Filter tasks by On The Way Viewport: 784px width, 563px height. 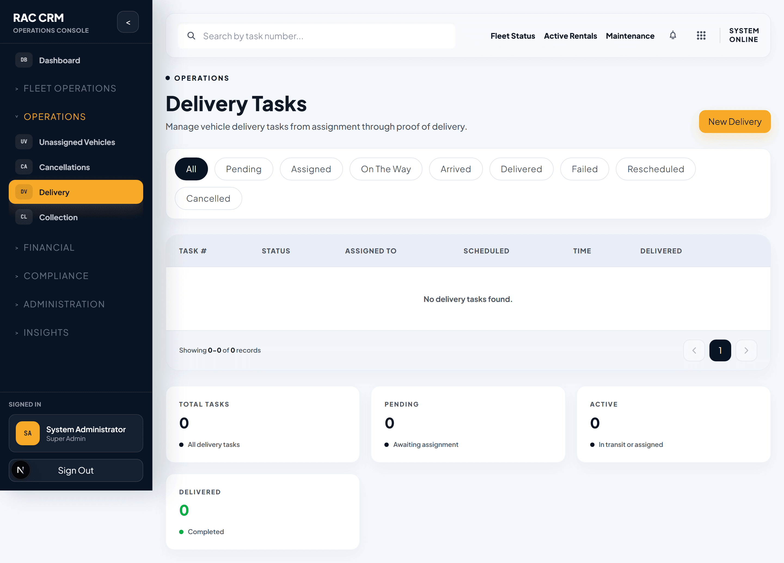[386, 169]
